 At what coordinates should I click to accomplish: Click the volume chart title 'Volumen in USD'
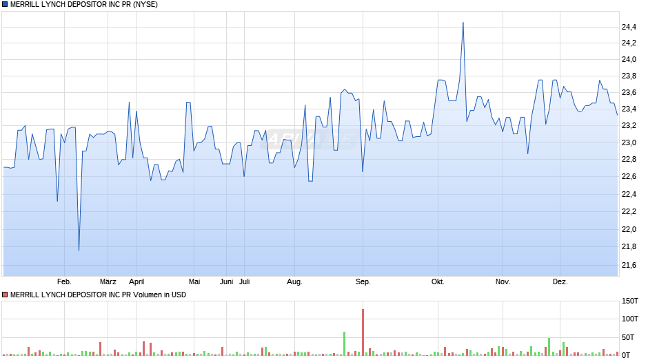pos(159,295)
